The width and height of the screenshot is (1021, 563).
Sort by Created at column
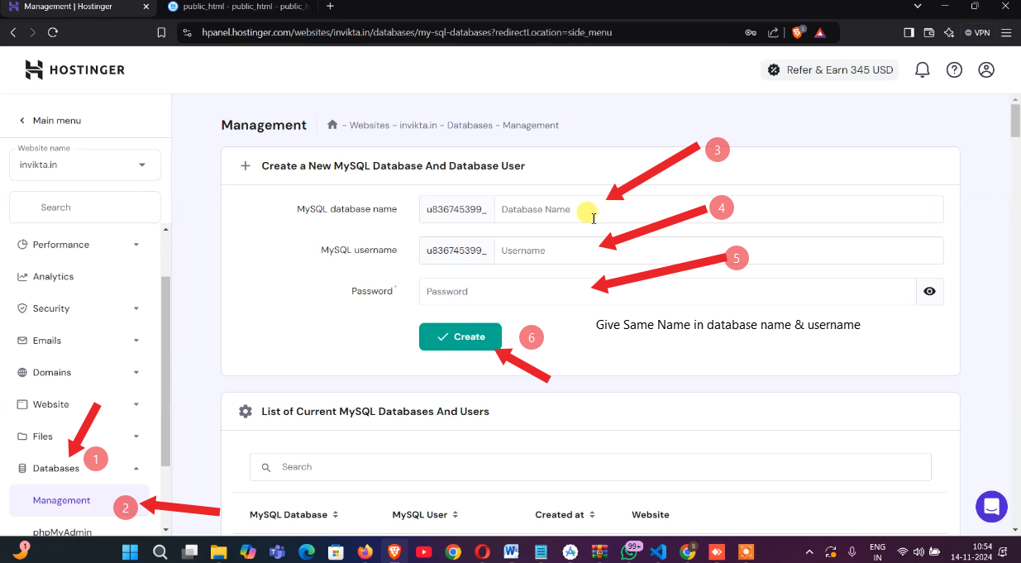[565, 514]
